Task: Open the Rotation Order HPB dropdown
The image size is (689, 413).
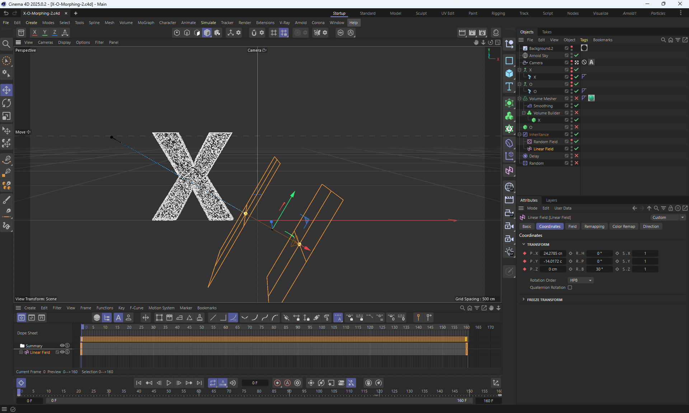Action: (581, 280)
